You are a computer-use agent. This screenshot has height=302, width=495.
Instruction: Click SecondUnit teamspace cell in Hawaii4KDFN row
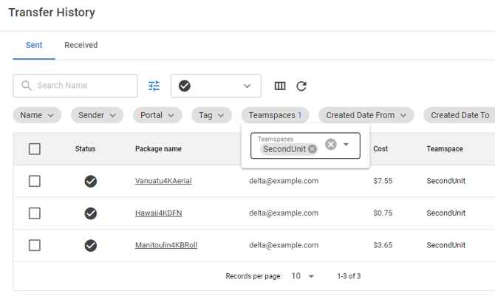[445, 213]
